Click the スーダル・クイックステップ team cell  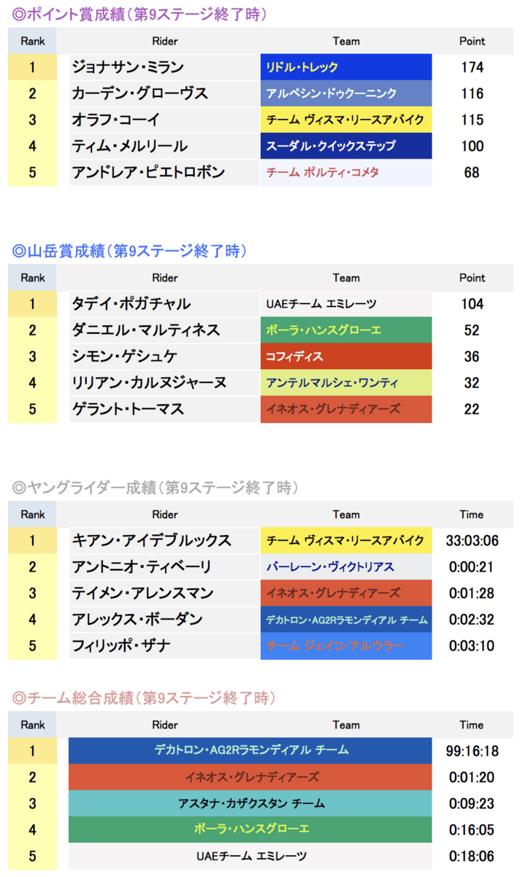point(346,146)
